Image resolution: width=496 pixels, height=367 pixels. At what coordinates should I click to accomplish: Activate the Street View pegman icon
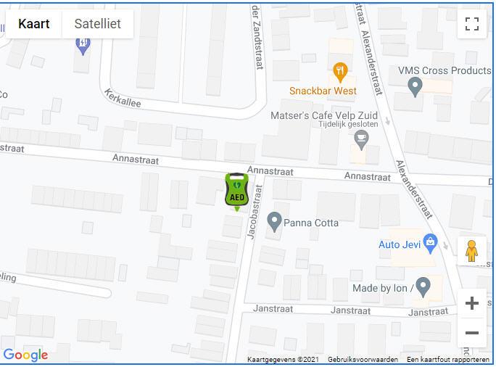471,251
